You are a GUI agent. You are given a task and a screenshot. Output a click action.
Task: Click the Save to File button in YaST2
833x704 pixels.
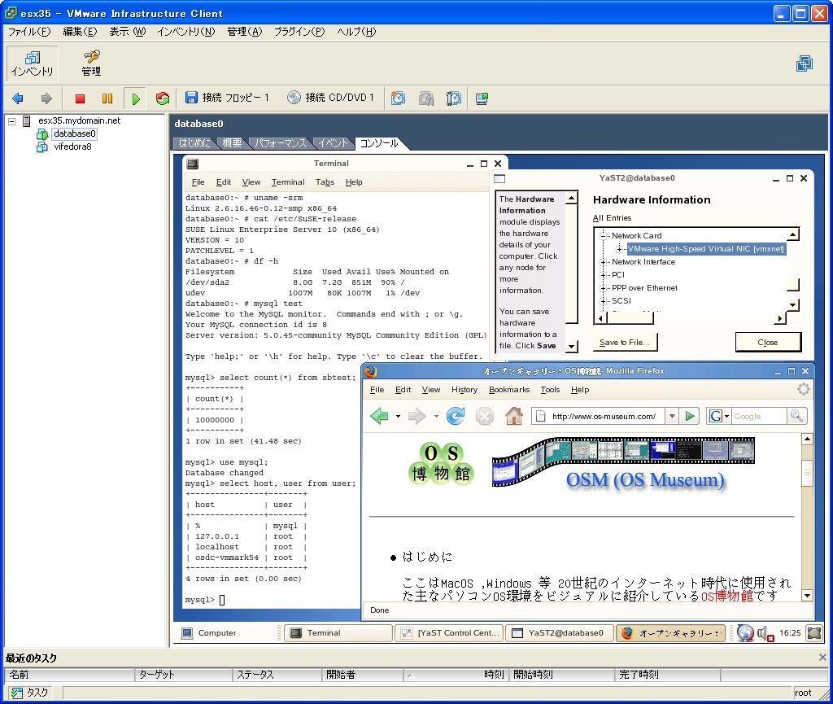626,343
